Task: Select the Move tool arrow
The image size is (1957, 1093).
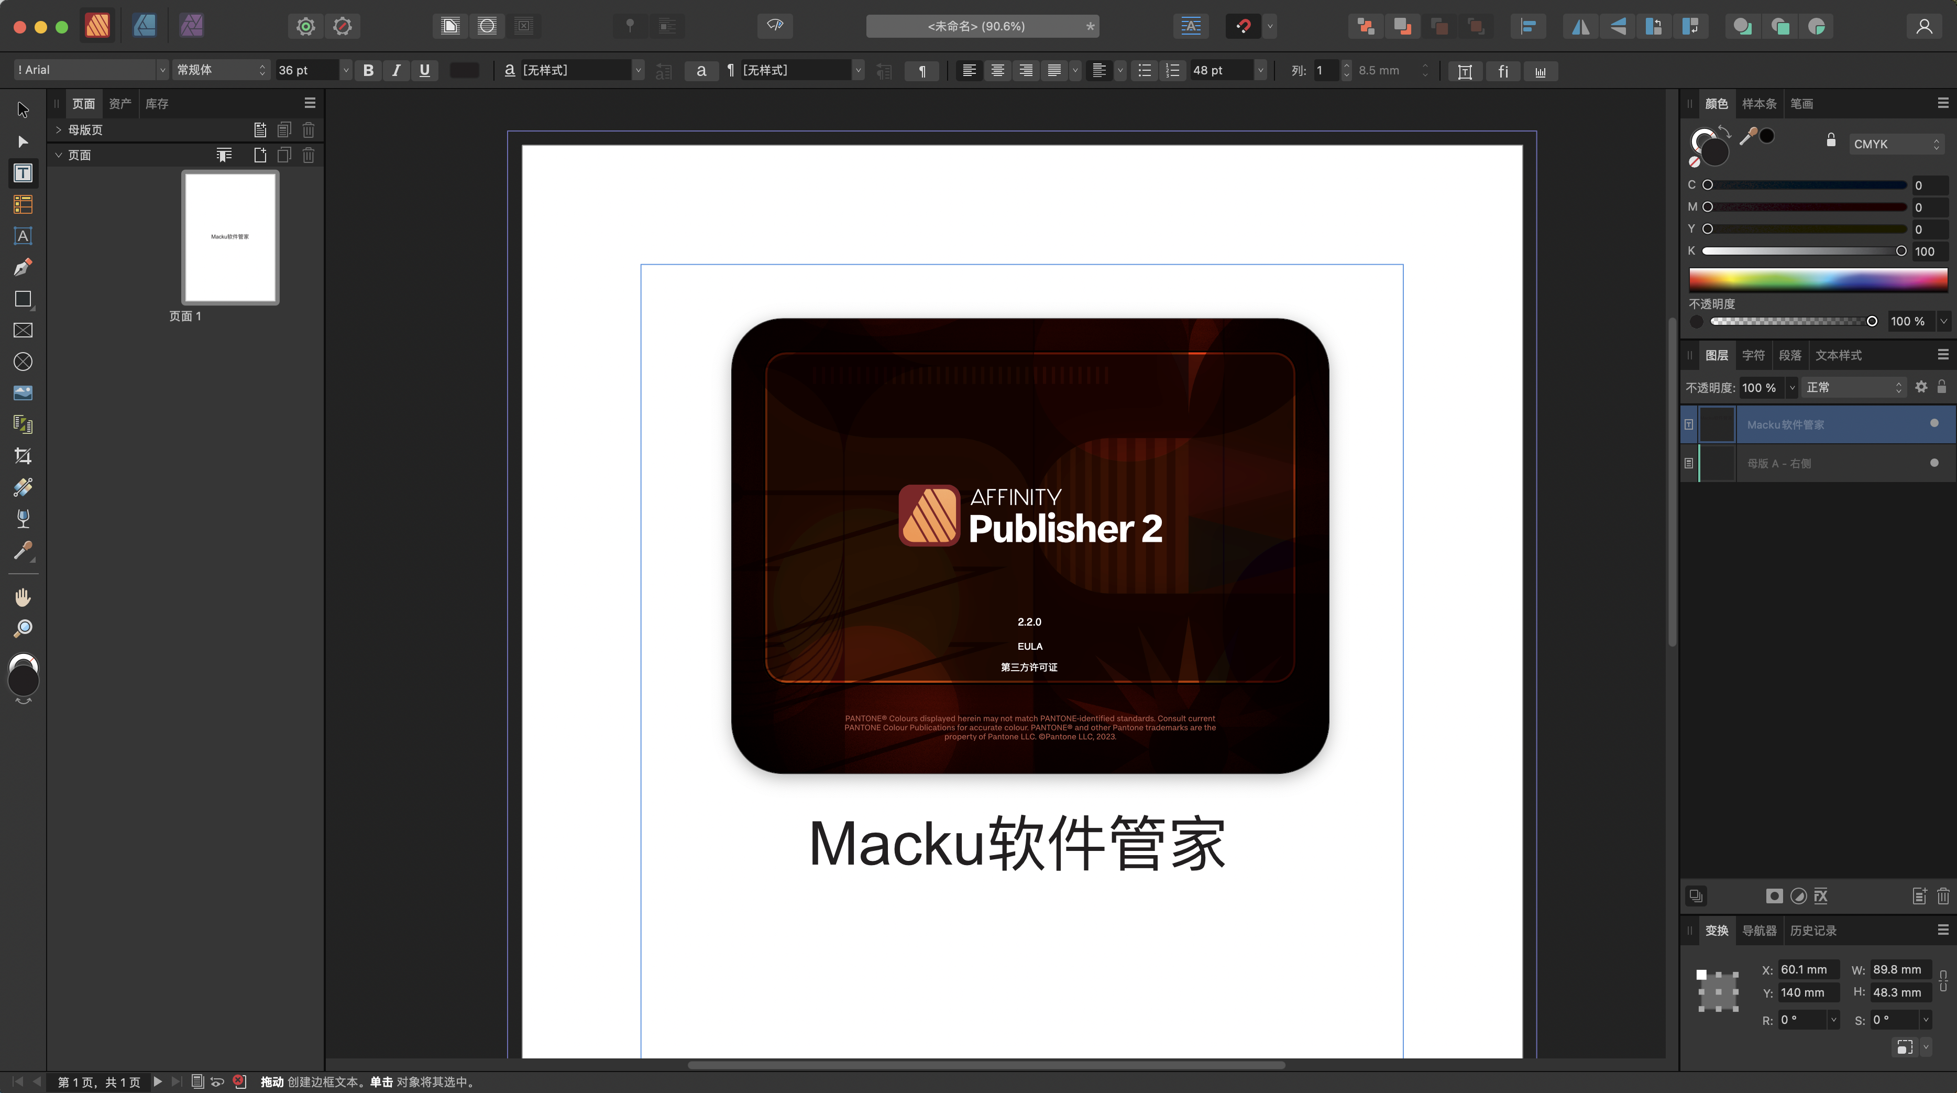Action: tap(23, 110)
